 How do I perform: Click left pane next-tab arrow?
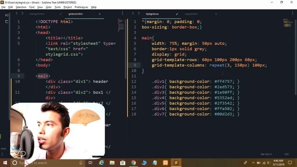[23, 13]
